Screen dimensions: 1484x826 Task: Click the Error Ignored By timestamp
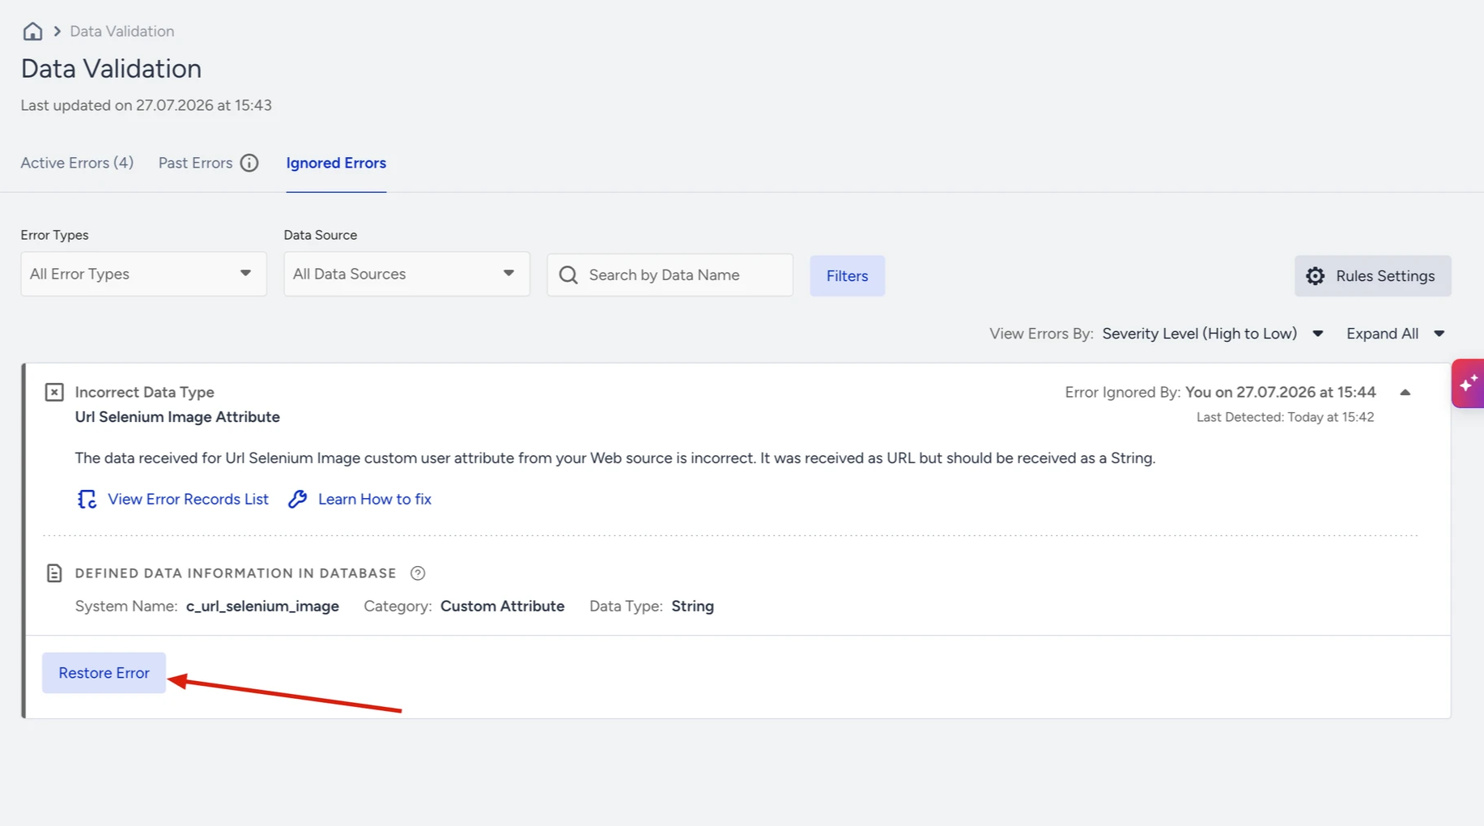point(1280,392)
